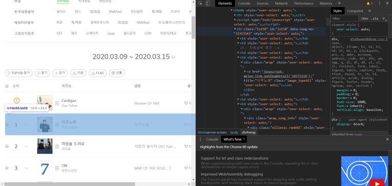Check the checkbox for rank 2 song

click(x=7, y=146)
